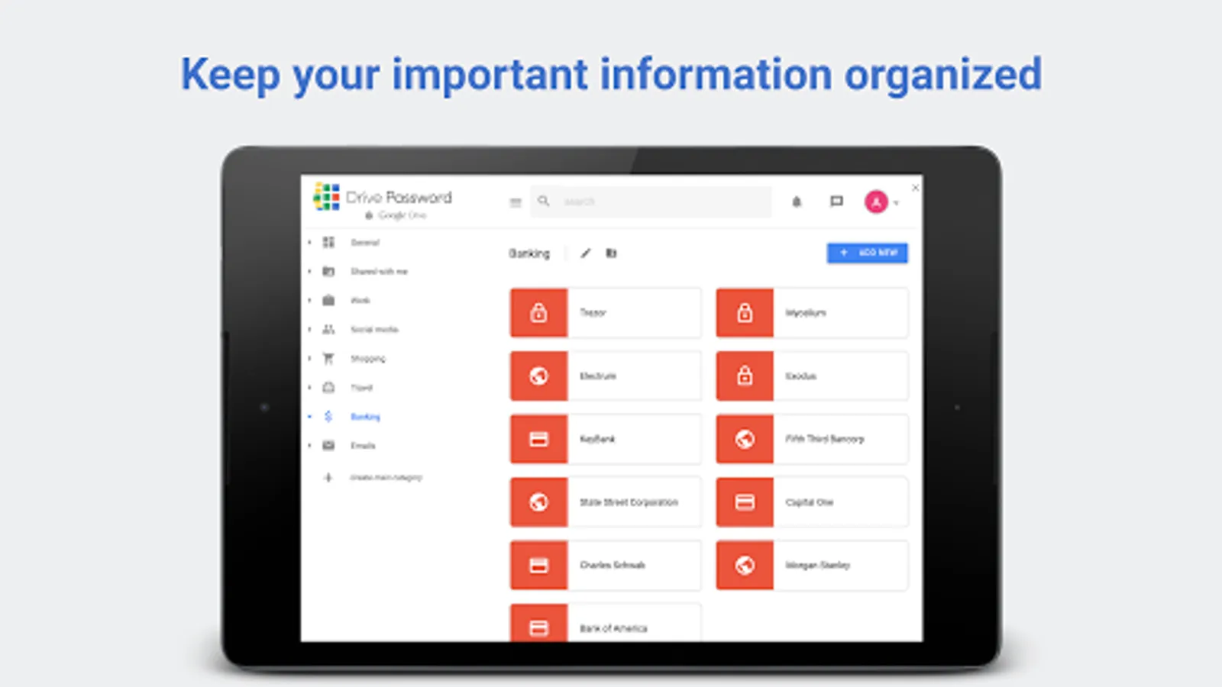Click the Drive Password title text
1222x687 pixels.
[399, 197]
